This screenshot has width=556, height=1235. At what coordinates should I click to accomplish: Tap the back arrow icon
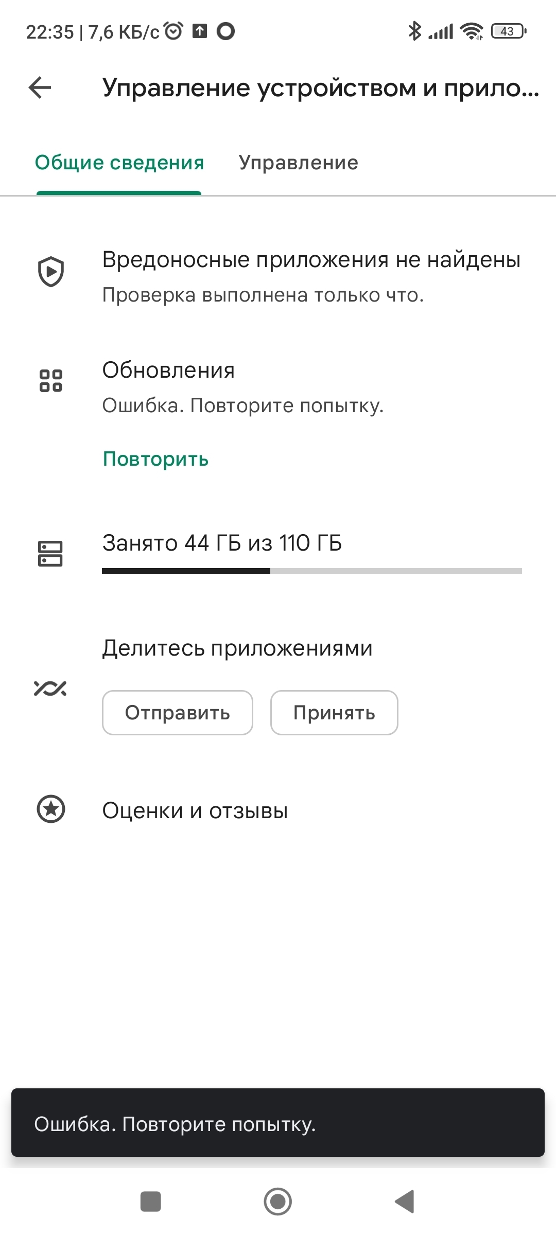coord(40,87)
